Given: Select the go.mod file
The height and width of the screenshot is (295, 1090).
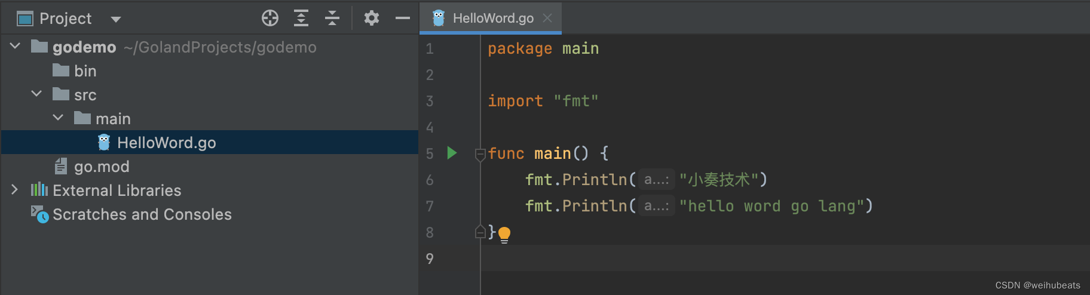Looking at the screenshot, I should 102,167.
